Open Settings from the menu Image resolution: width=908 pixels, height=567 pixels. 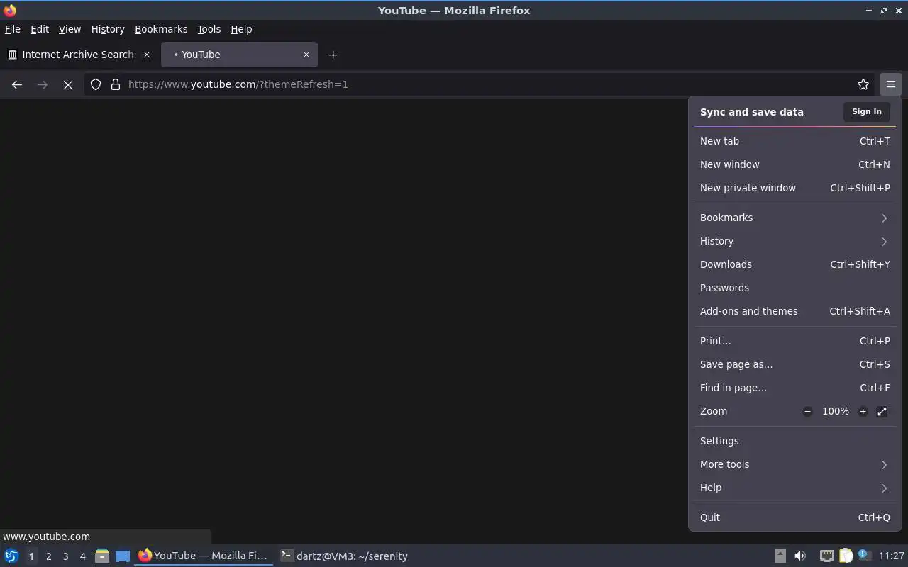pyautogui.click(x=795, y=441)
